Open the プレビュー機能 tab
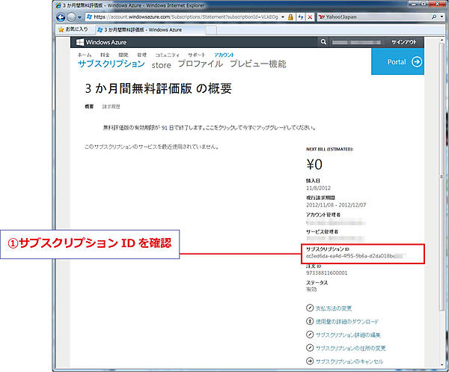449x372 pixels. click(x=257, y=64)
